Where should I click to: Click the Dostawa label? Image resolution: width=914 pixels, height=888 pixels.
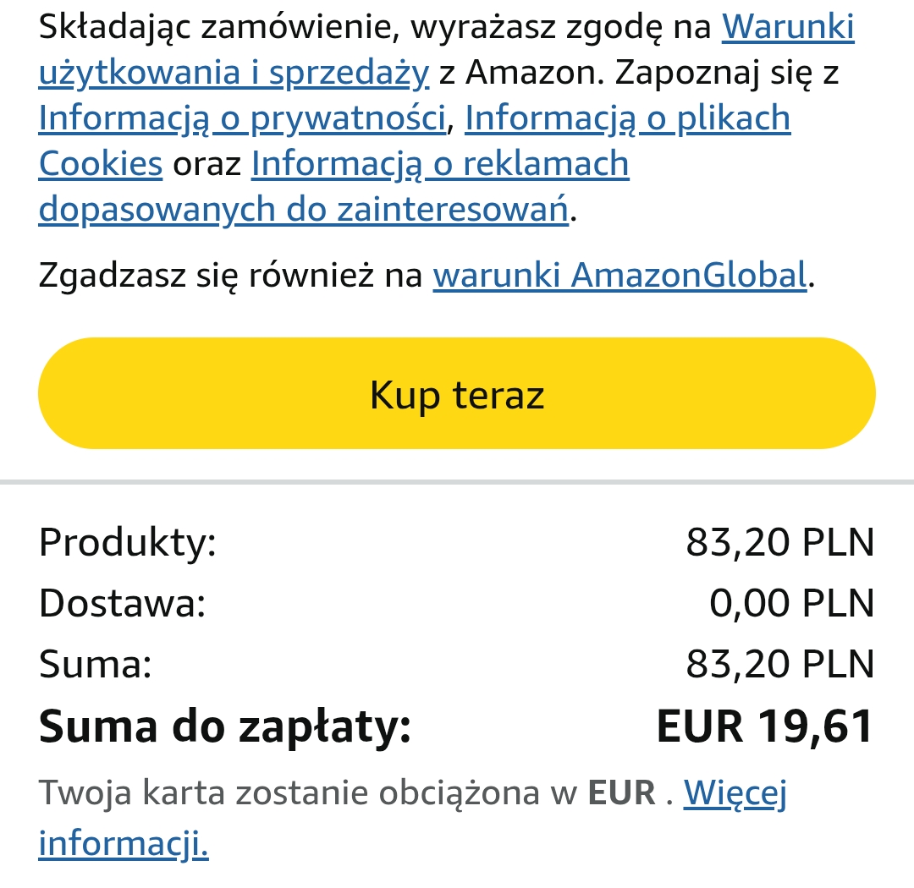point(123,603)
